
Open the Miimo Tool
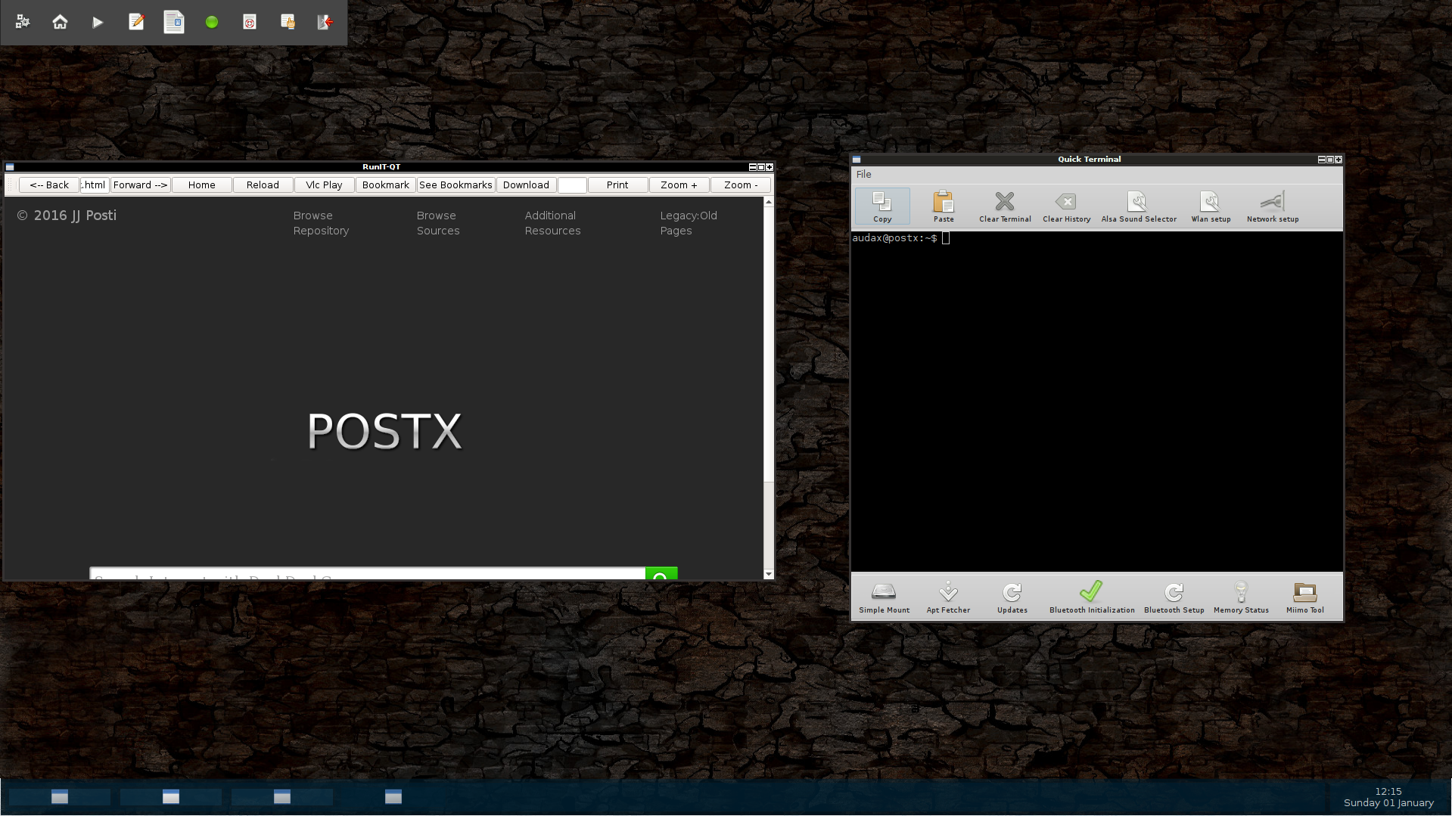click(1304, 597)
